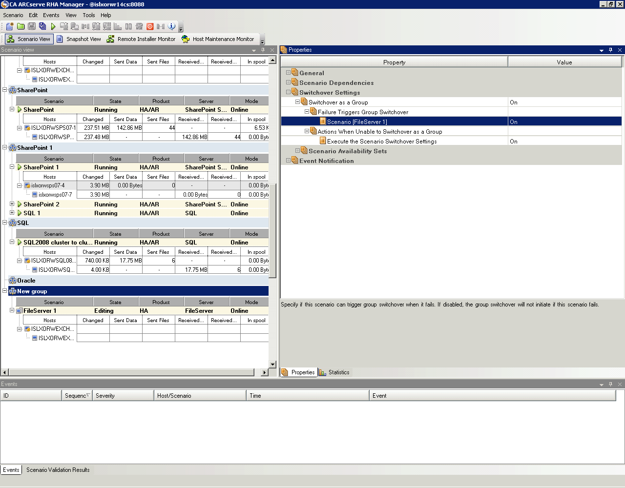This screenshot has width=625, height=488.
Task: Open the Tools menu
Action: pos(88,15)
